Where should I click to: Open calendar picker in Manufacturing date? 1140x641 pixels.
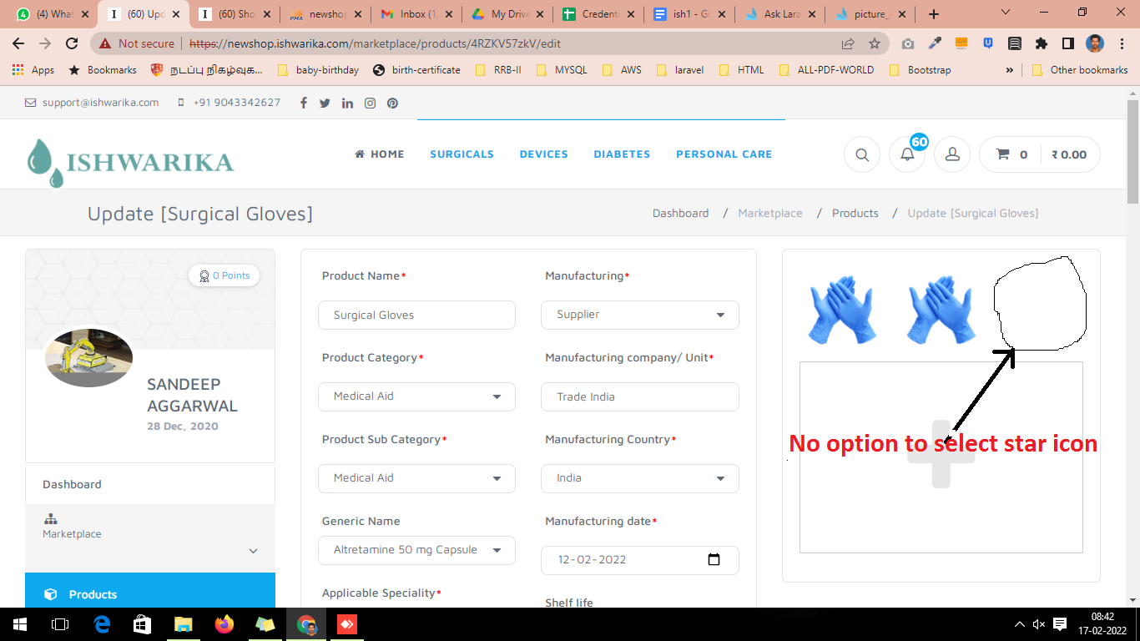(714, 559)
